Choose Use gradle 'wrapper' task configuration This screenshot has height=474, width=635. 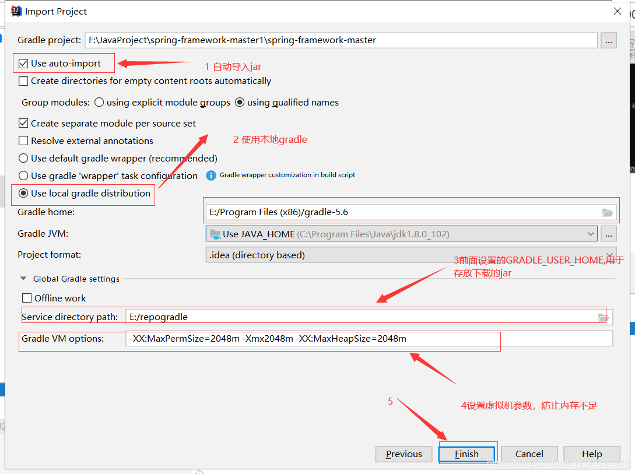click(23, 175)
